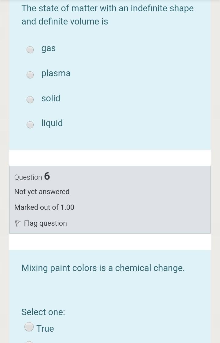Click the 'Not yet answered' status text
Viewport: 220px width, 343px height.
tap(42, 192)
